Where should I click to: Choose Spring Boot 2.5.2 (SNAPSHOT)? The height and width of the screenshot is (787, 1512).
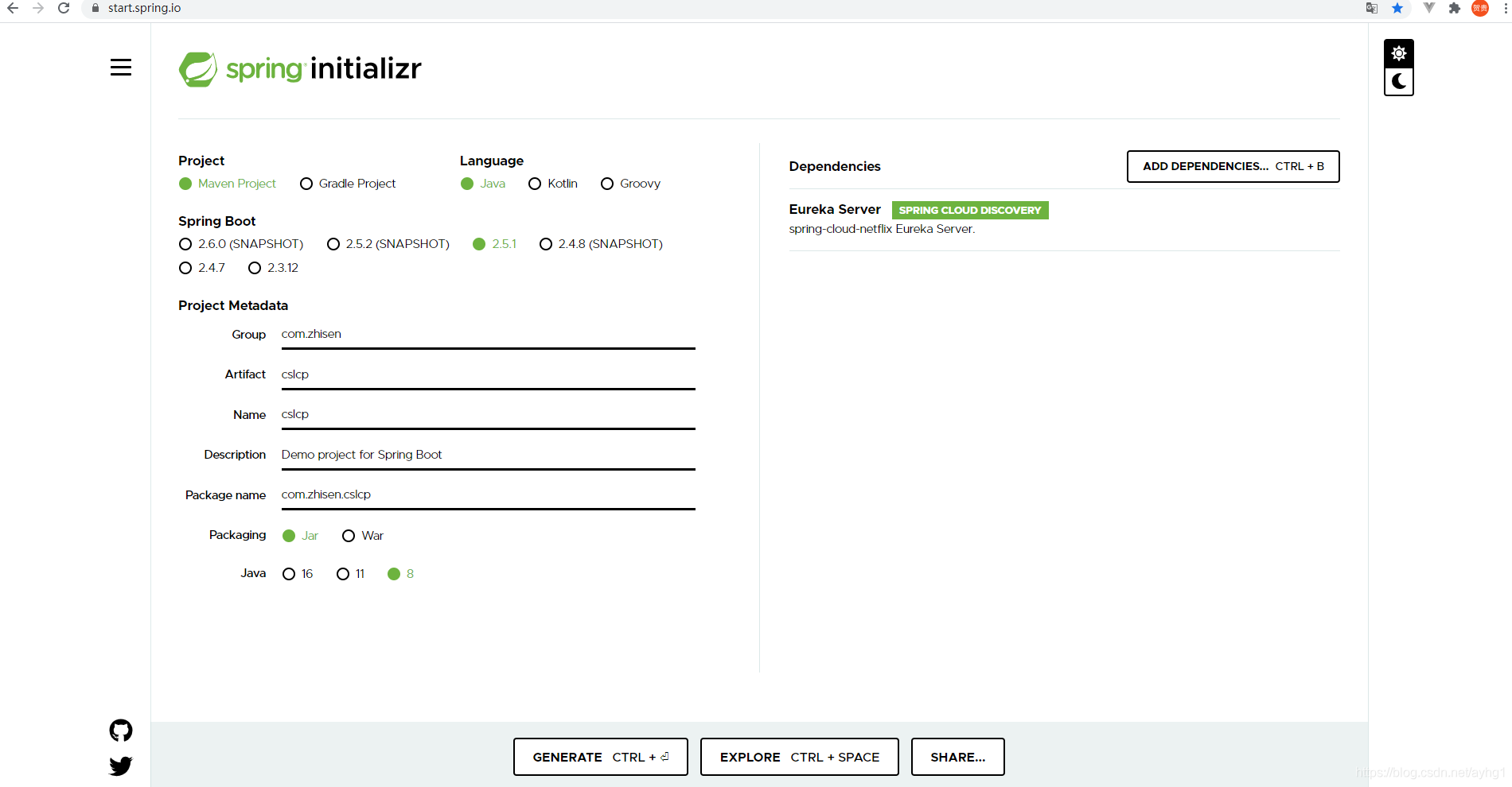click(x=388, y=244)
